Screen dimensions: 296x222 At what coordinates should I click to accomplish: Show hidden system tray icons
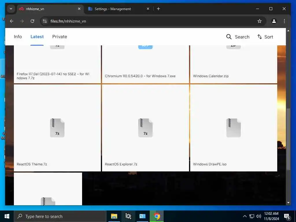[x=245, y=216]
